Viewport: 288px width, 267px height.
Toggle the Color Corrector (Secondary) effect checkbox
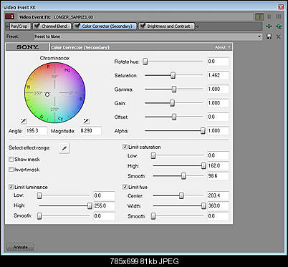(x=77, y=26)
